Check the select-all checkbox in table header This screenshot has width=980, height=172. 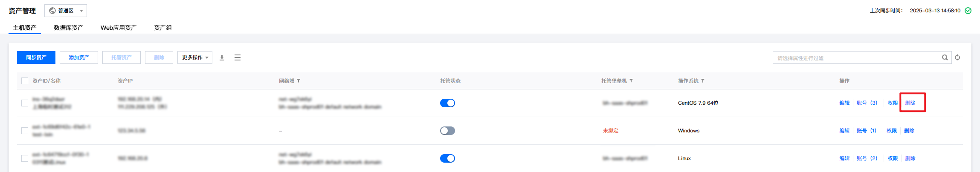point(25,81)
